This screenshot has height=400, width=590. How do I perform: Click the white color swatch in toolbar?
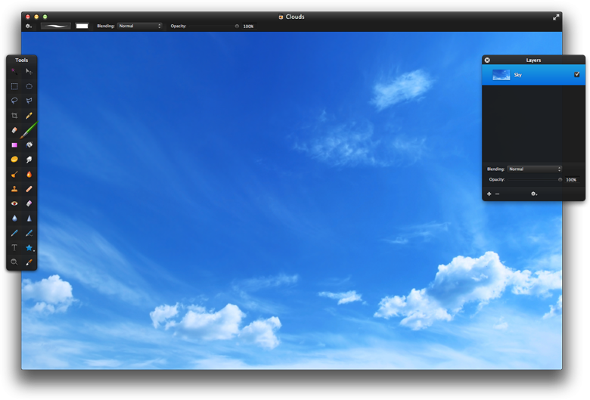(82, 26)
